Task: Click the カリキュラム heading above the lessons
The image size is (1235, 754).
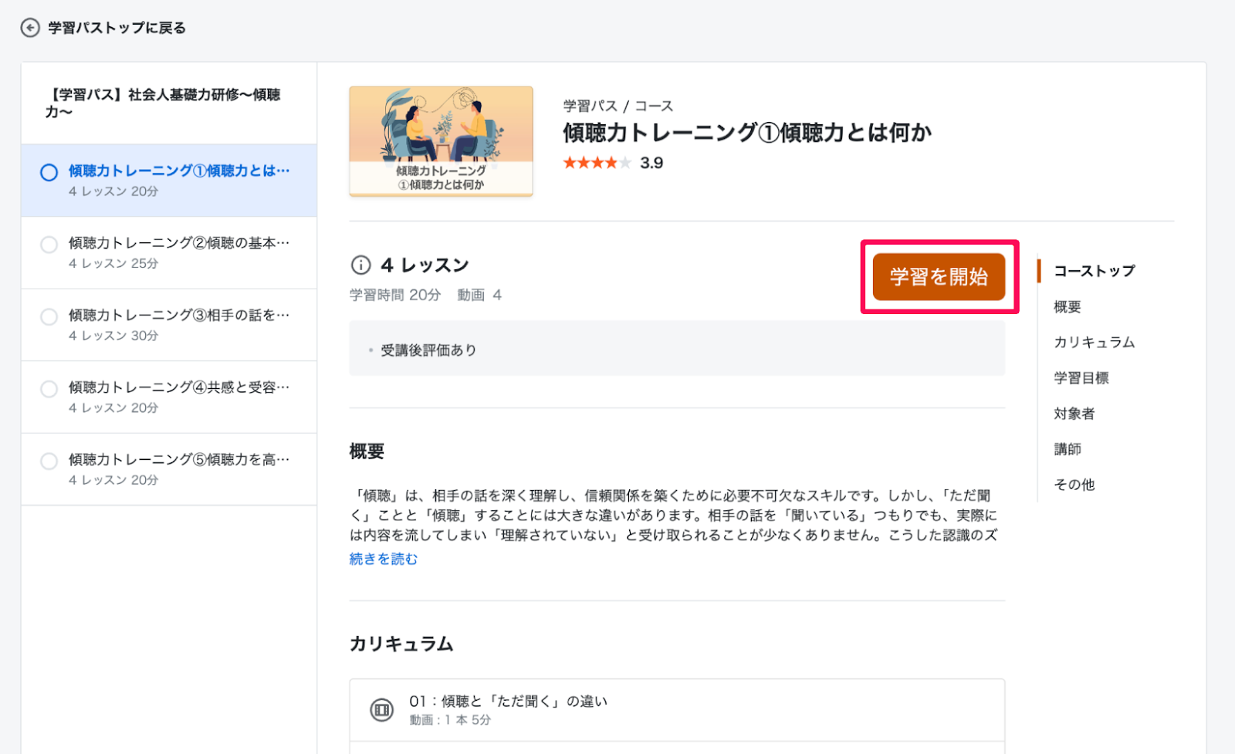Action: [401, 644]
